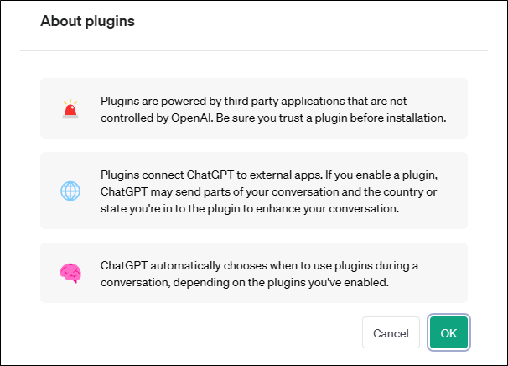Click the horizontal divider under the title
The image size is (508, 366).
point(254,50)
